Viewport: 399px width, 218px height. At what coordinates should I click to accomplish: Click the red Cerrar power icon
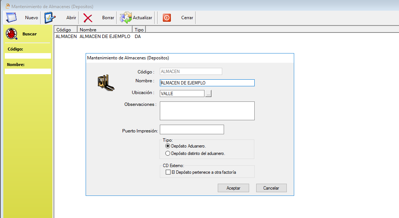167,18
